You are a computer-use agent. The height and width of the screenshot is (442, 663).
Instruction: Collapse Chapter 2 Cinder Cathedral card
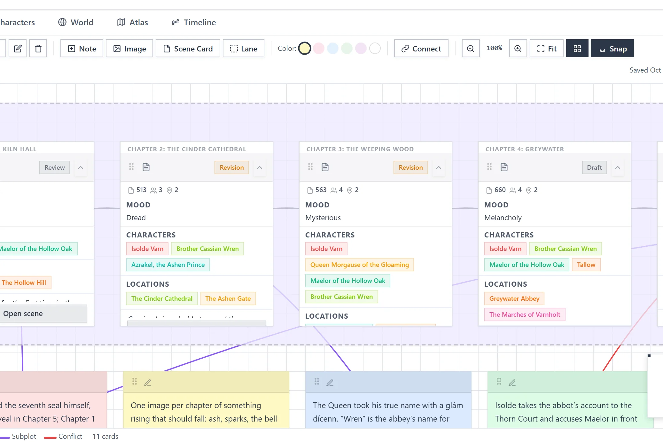click(260, 167)
